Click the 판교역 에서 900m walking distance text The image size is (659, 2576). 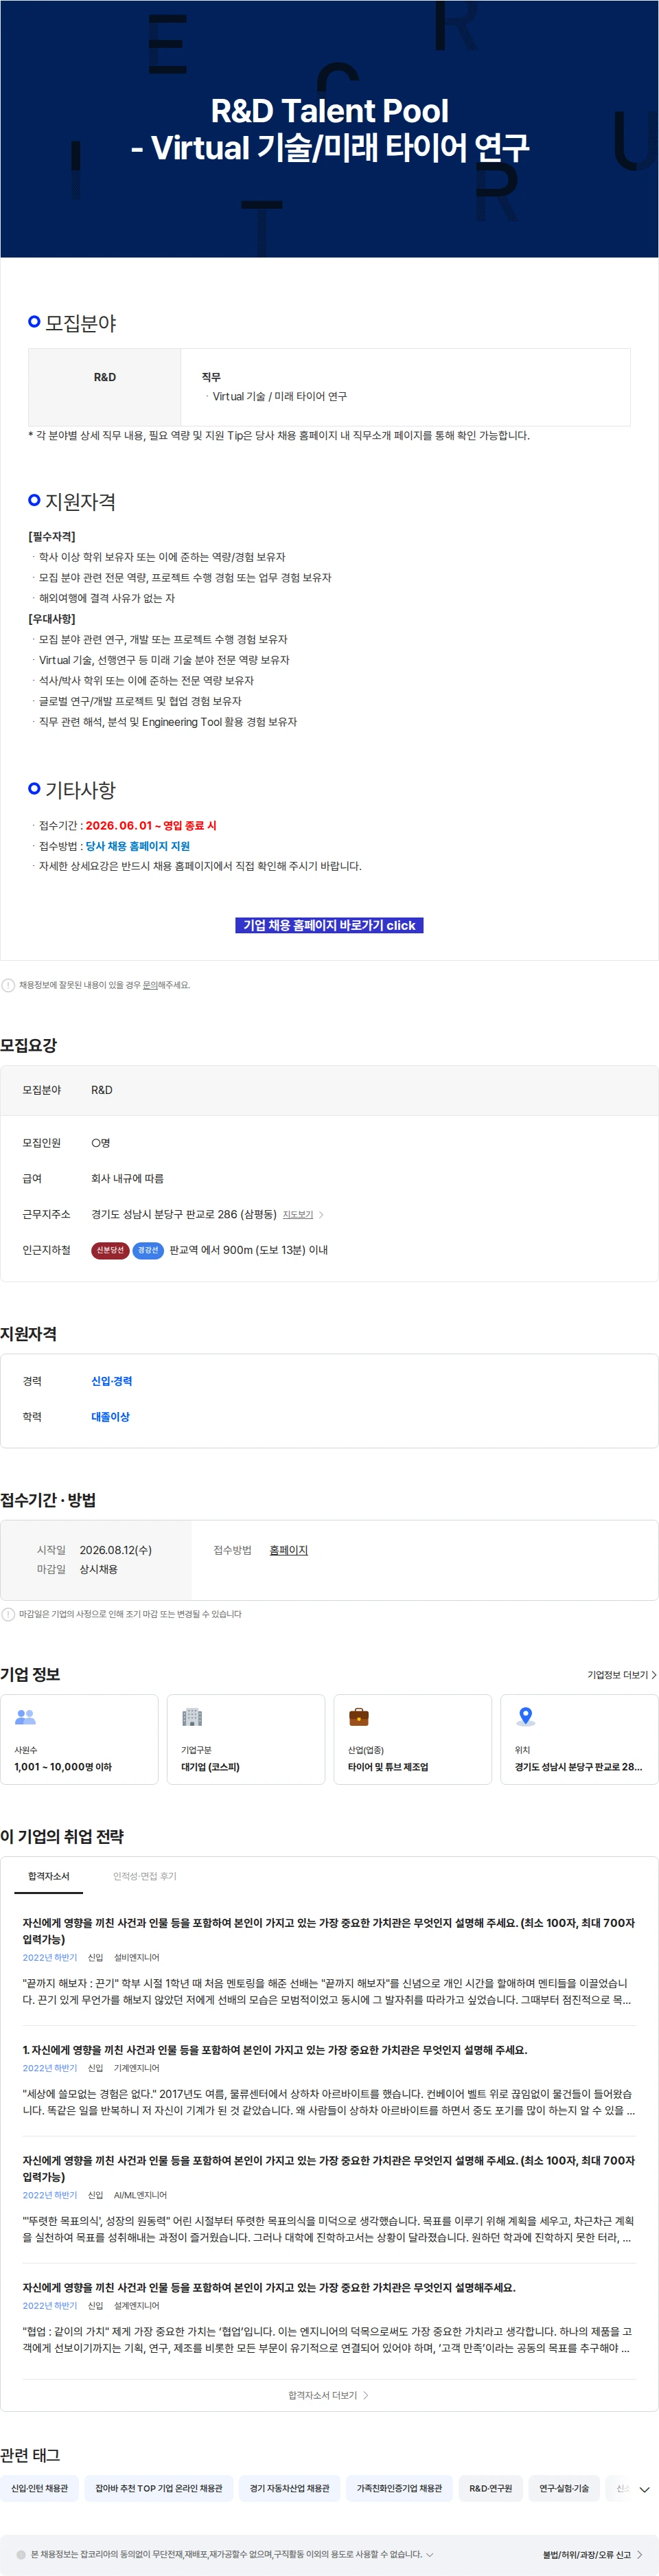point(249,1250)
